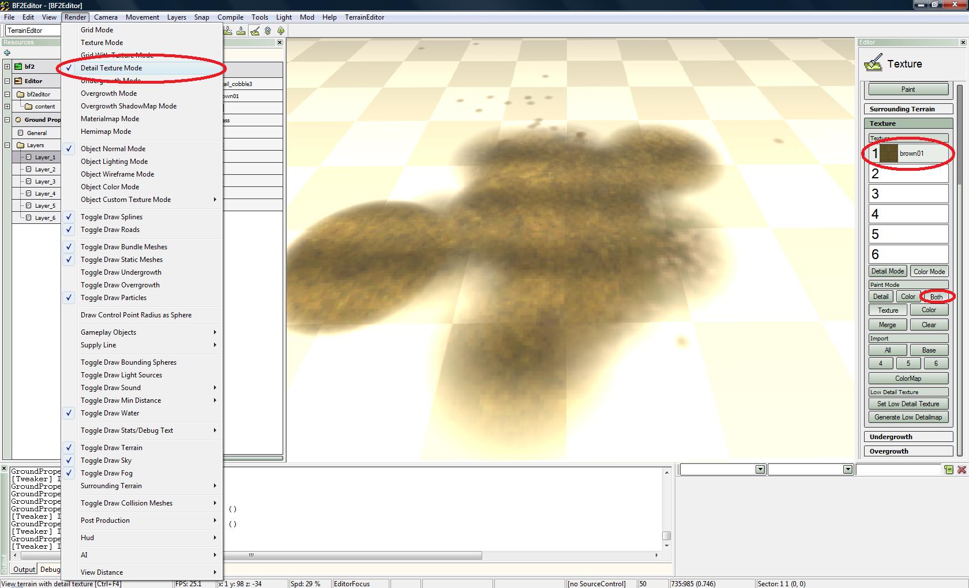Viewport: 969px width, 588px height.
Task: Choose Overgrowth ShadowMap Mode
Action: 142,106
